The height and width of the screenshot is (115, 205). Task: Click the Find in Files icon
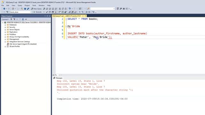pyautogui.click(x=88, y=9)
